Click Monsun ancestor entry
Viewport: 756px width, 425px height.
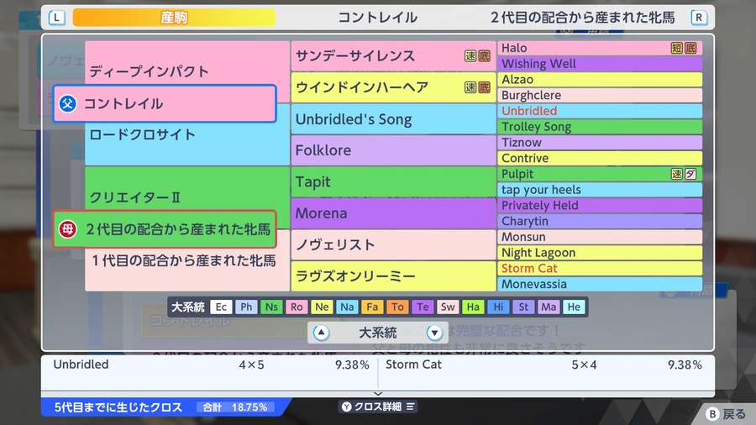click(x=600, y=237)
